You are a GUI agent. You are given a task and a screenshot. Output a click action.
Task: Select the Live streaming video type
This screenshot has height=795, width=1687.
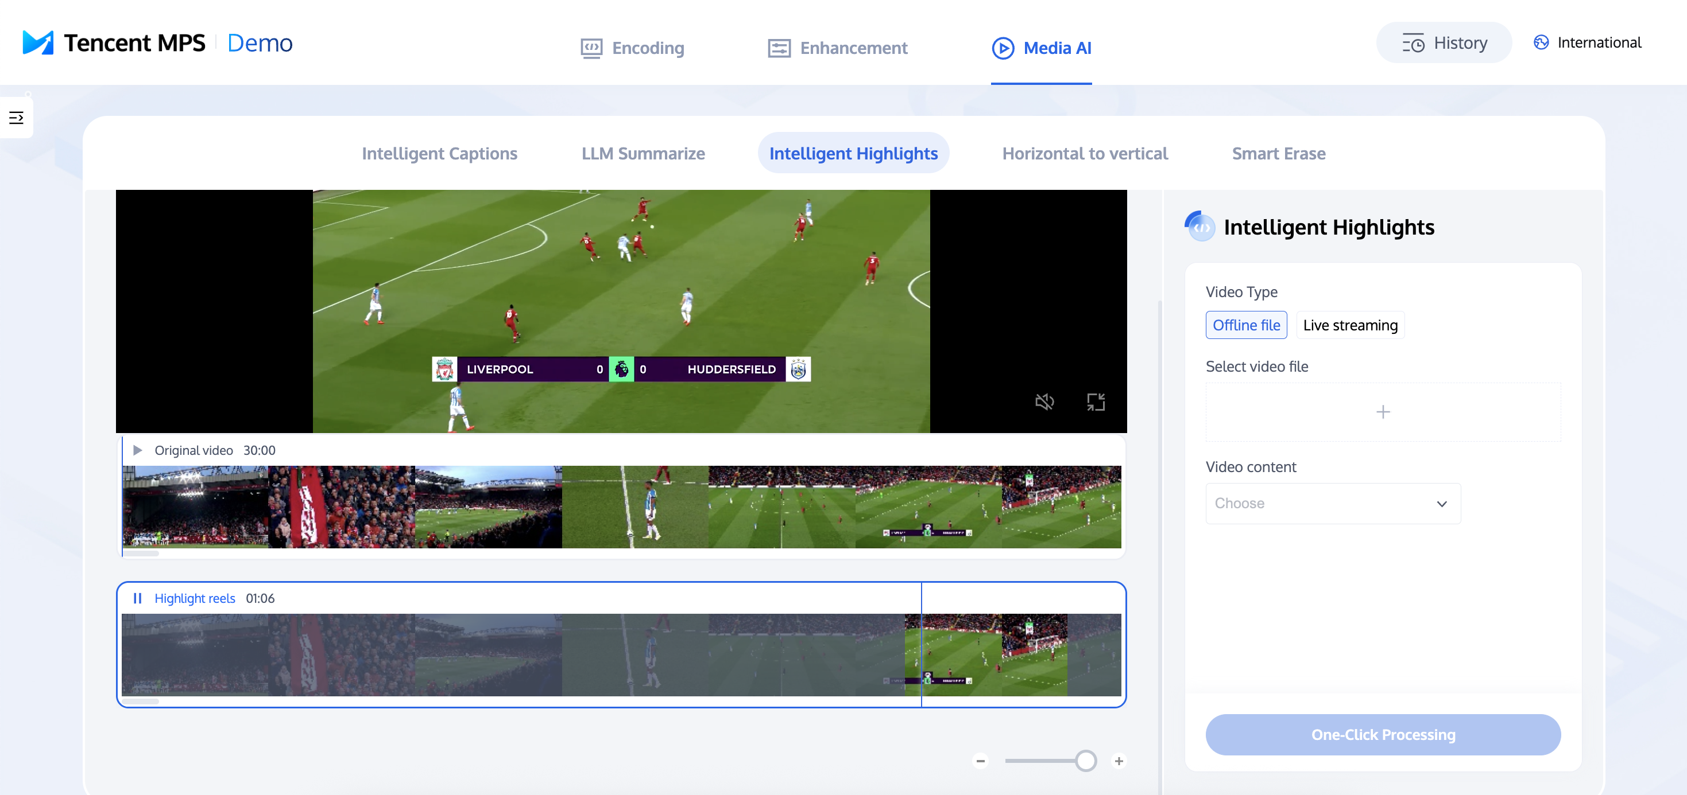[1350, 325]
